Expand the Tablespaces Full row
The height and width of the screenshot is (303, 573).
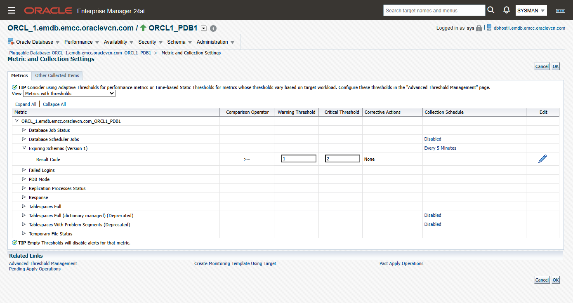[24, 206]
